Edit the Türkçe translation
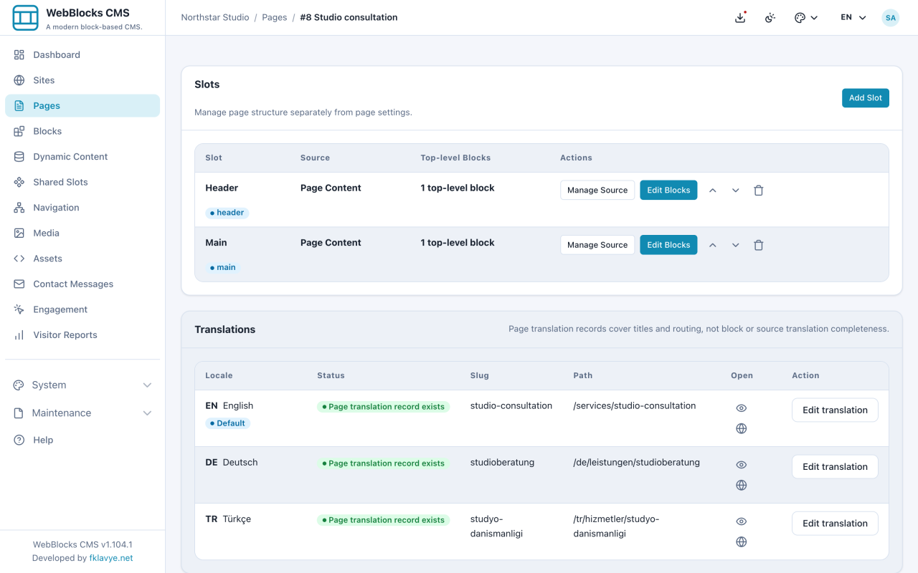Screen dimensions: 918x573 click(x=835, y=524)
